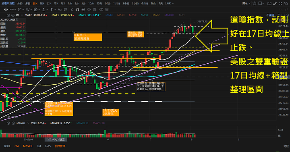
Task: Undo the last drawing action
Action: point(281,9)
